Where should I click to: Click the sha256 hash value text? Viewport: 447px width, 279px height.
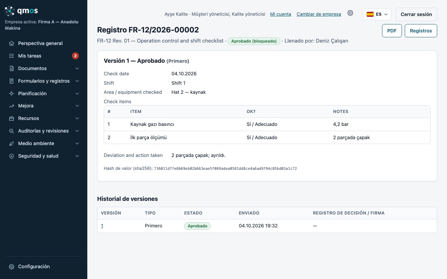225,168
